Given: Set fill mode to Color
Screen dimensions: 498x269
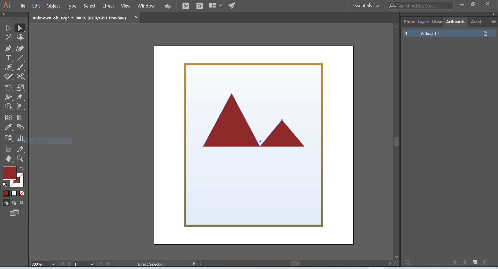Looking at the screenshot, I should [6, 193].
